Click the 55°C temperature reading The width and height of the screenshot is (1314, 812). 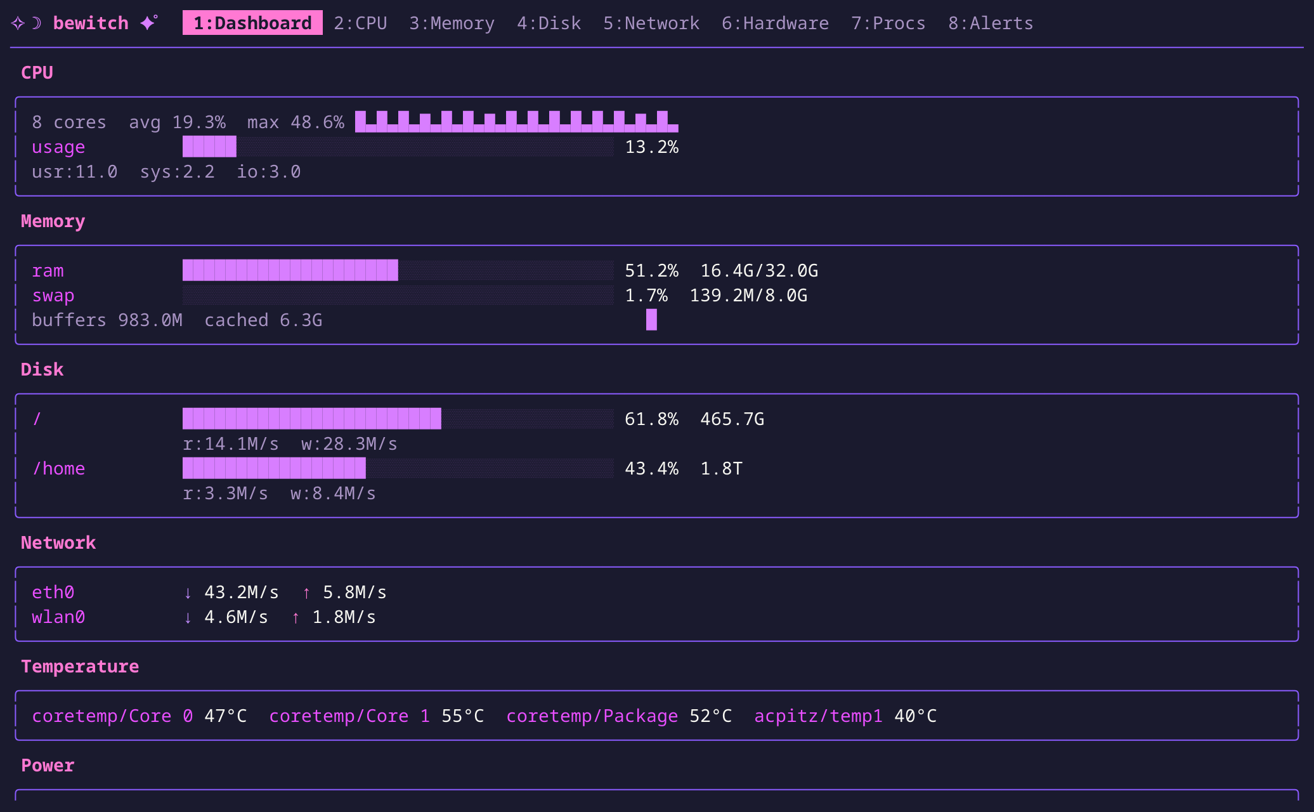tap(462, 716)
